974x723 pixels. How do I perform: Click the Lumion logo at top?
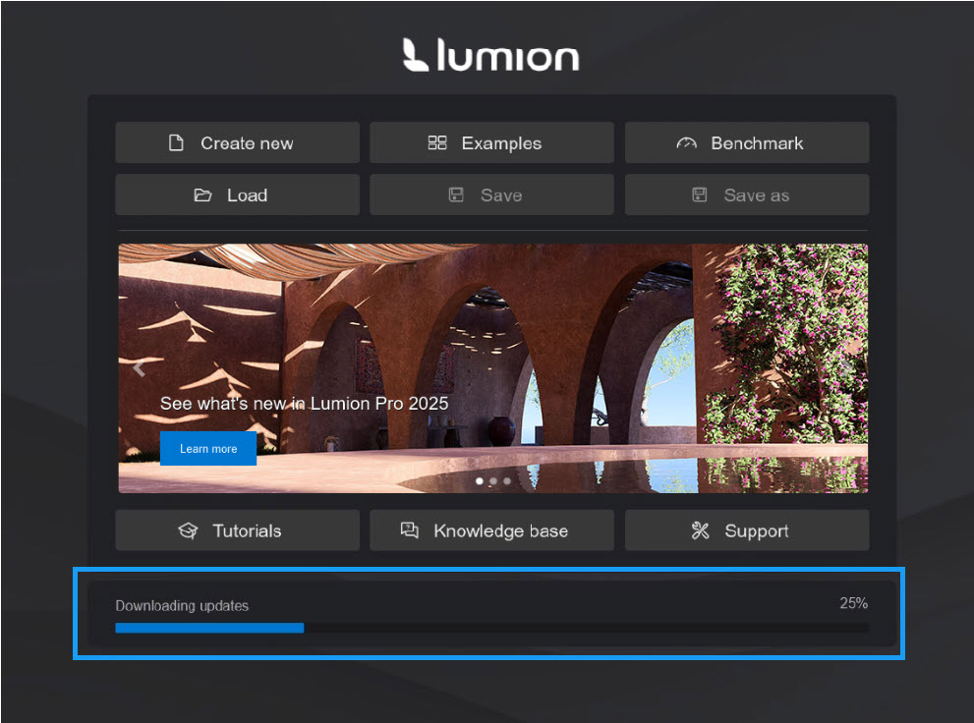tap(490, 56)
